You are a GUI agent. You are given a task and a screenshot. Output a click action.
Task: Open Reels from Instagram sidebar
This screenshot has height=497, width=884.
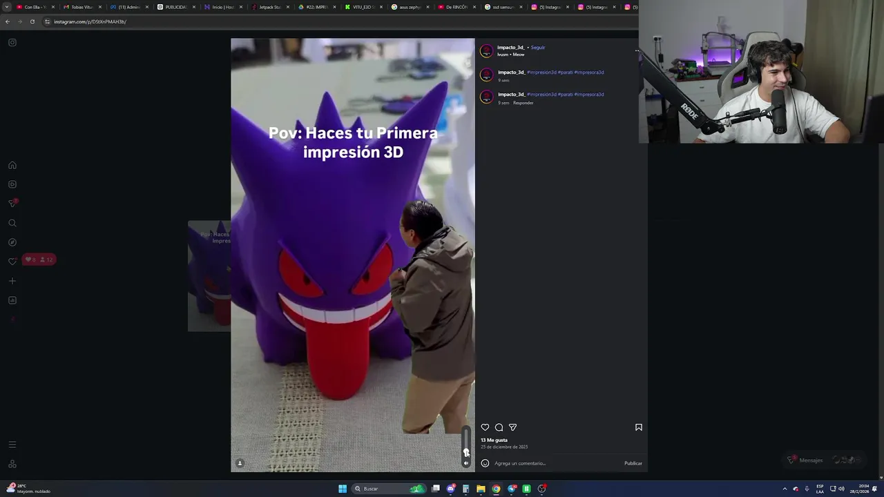tap(12, 184)
